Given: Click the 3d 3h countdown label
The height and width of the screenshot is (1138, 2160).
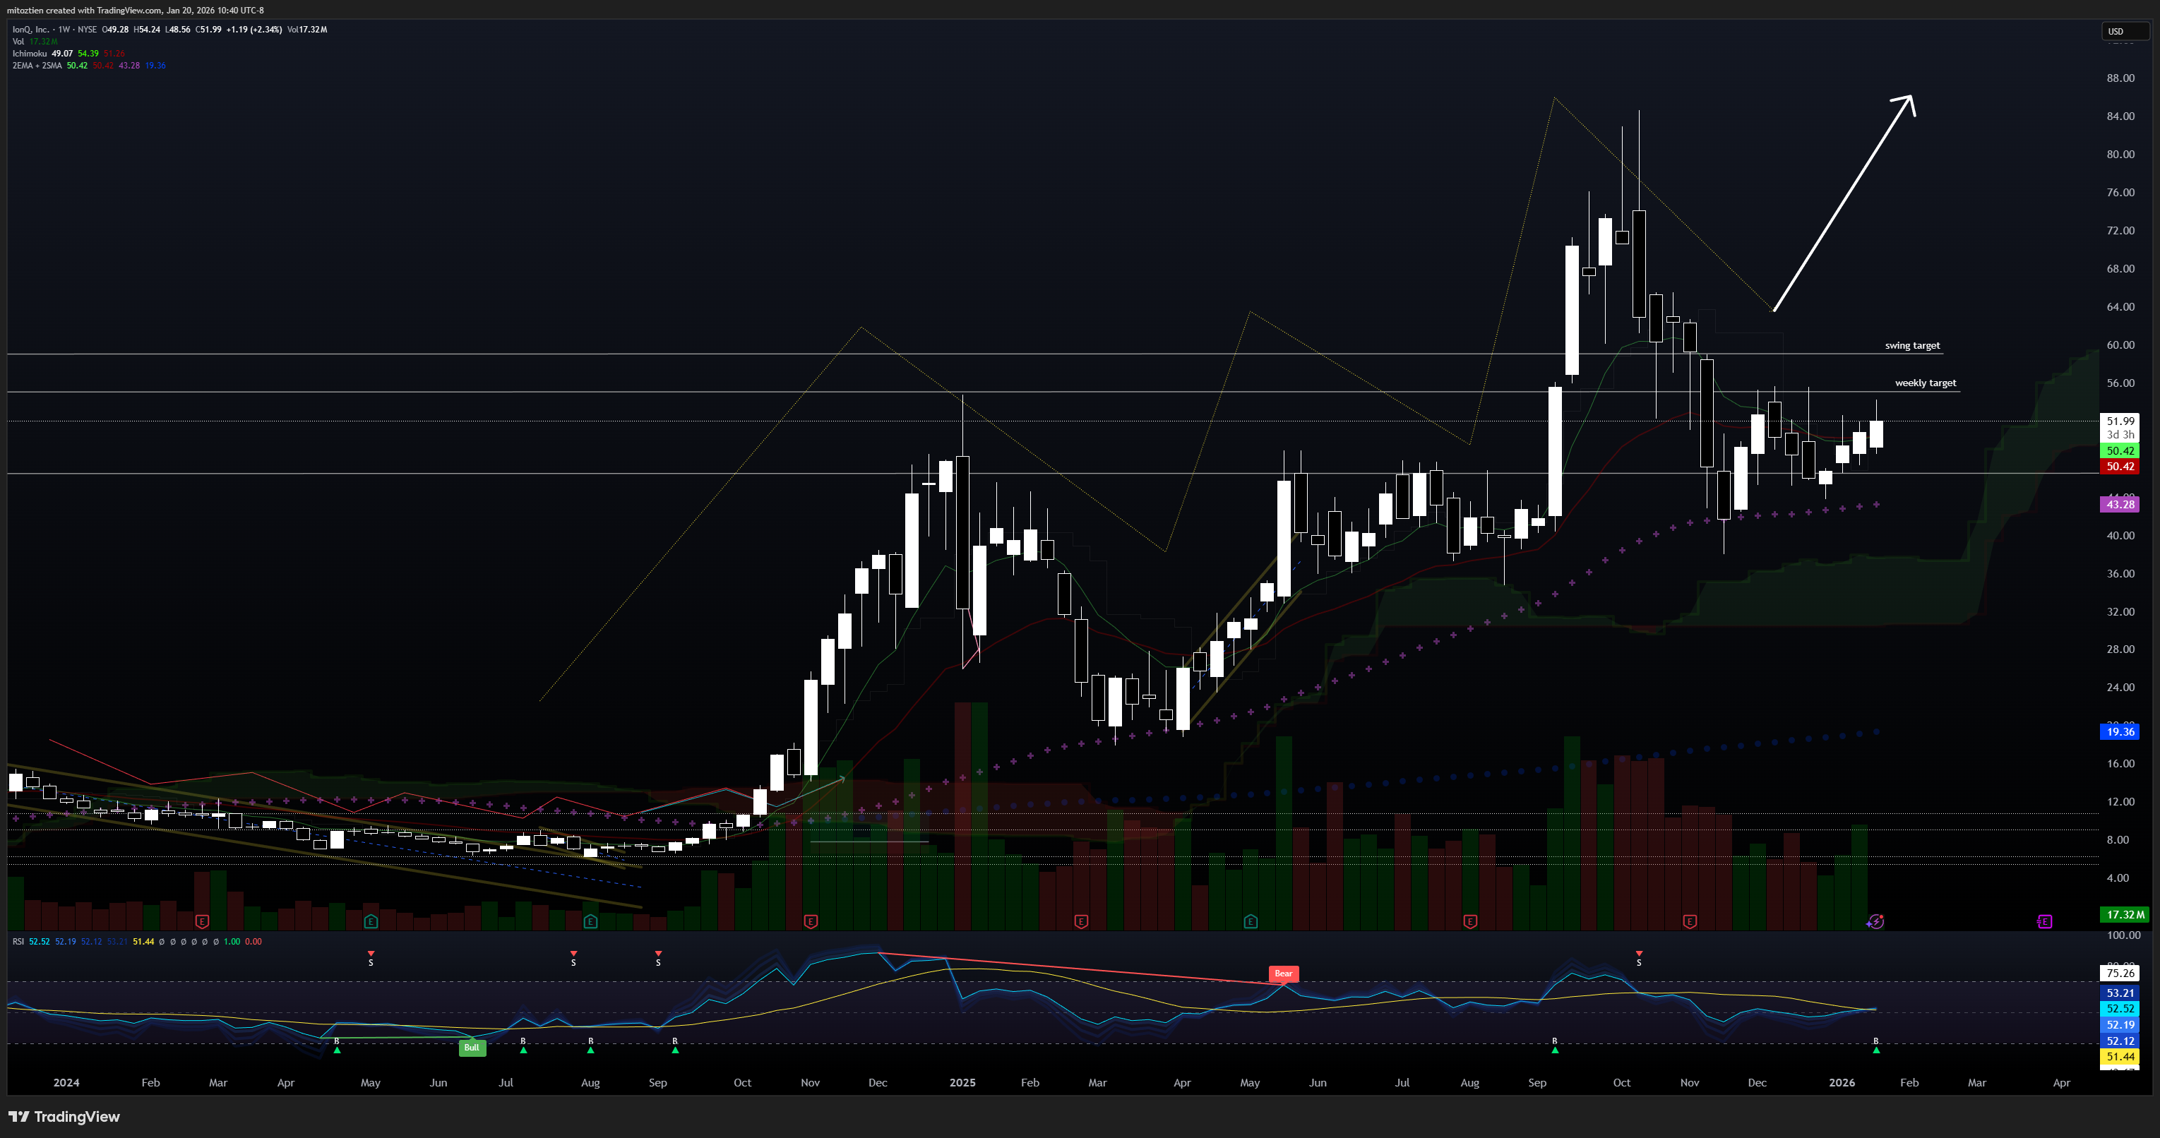Looking at the screenshot, I should (2120, 434).
